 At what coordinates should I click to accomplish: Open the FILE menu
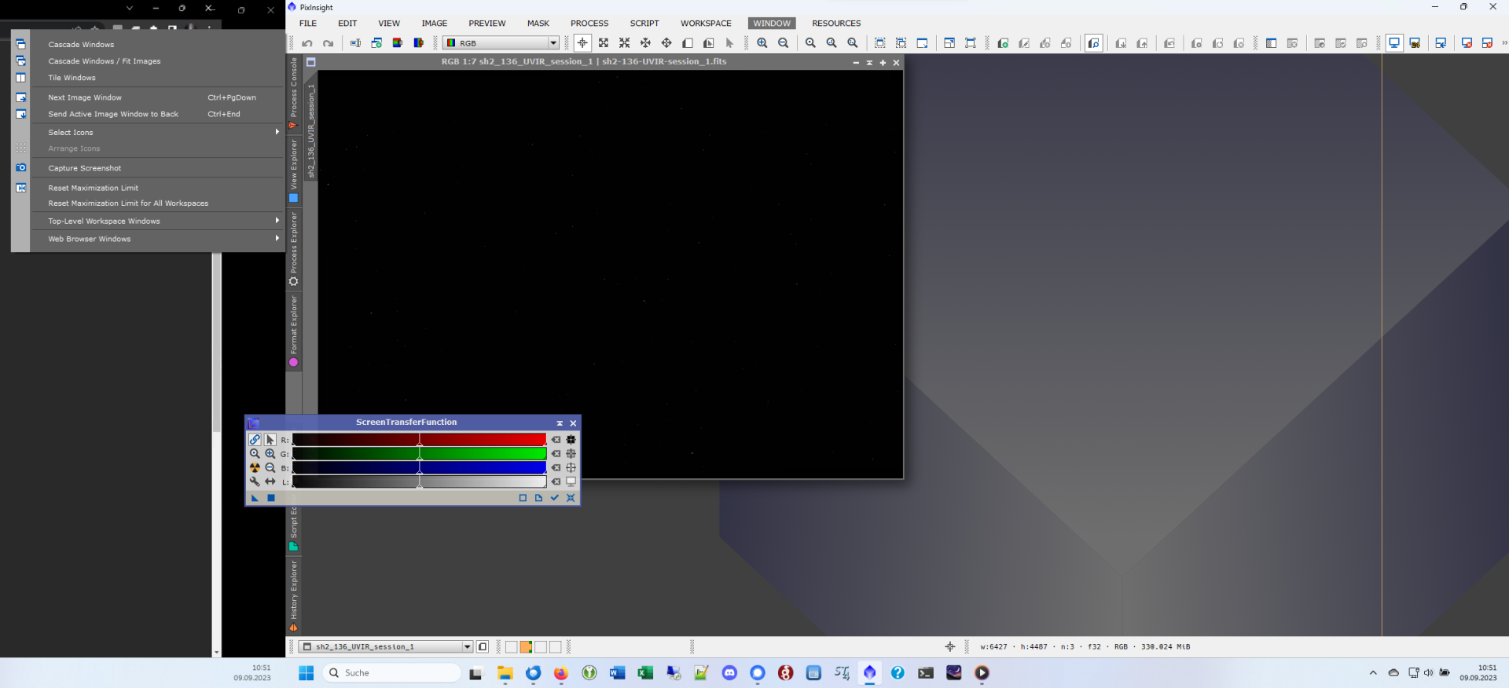[x=308, y=24]
